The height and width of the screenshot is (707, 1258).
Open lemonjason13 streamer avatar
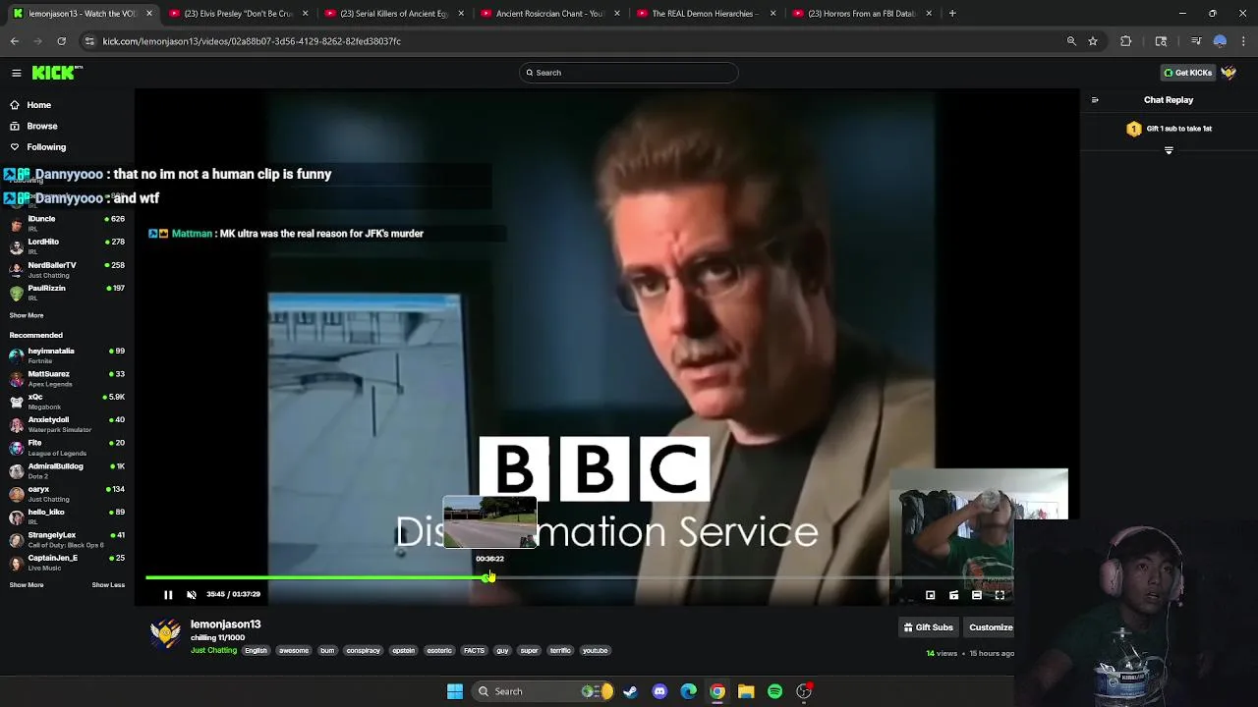coord(165,633)
